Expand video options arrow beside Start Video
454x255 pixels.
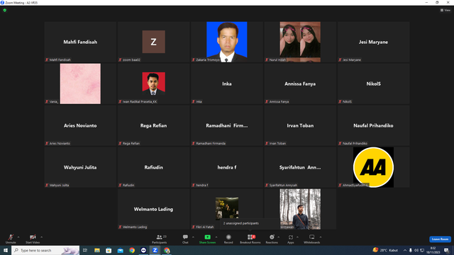[42, 237]
